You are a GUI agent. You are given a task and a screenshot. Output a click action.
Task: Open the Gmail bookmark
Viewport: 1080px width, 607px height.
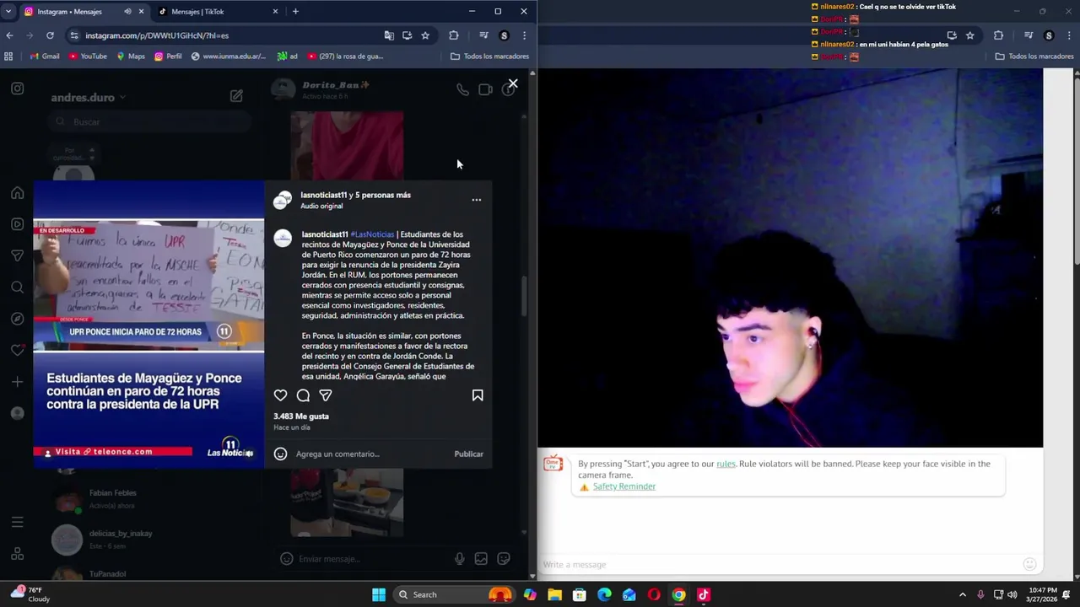click(45, 56)
